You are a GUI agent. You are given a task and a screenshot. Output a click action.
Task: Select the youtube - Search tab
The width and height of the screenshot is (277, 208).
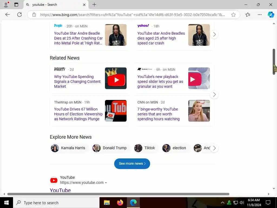(56, 5)
